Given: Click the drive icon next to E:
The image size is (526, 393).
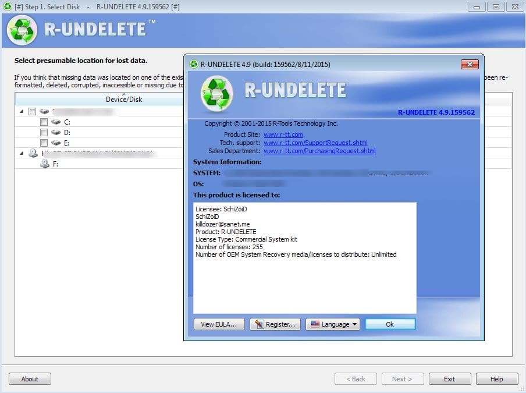Looking at the screenshot, I should 56,143.
